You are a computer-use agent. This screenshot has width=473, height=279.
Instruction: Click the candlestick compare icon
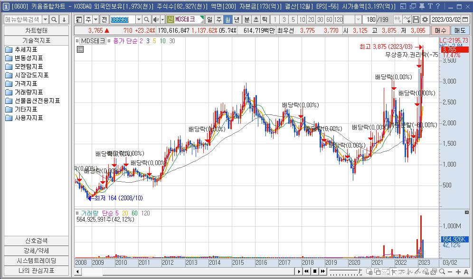[398, 20]
